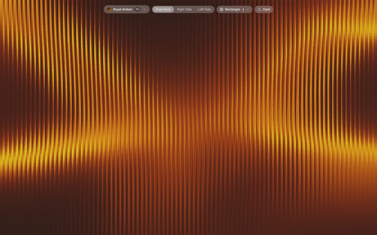The height and width of the screenshot is (235, 377).
Task: Open the Rectangle shape dropdown
Action: tap(234, 9)
